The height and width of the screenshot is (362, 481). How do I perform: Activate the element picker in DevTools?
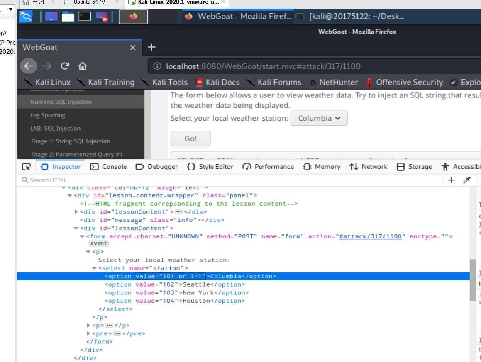(27, 167)
